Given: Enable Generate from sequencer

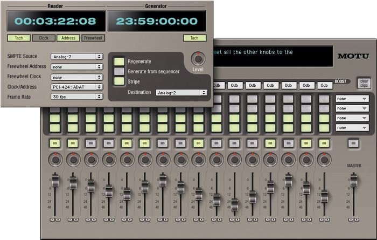Looking at the screenshot, I should [119, 71].
